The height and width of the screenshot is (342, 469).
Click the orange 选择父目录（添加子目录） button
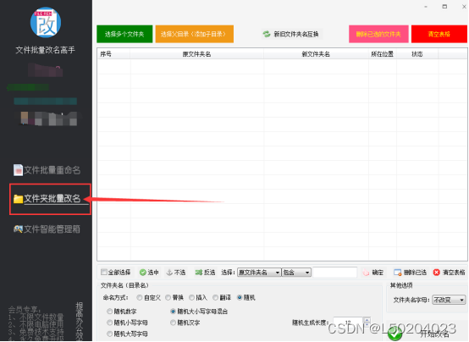(195, 34)
